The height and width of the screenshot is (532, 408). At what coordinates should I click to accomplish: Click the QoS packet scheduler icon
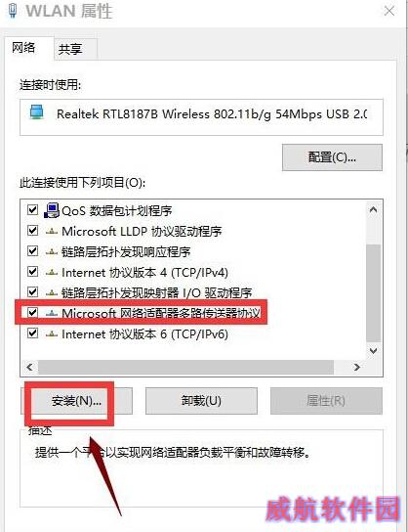(52, 210)
